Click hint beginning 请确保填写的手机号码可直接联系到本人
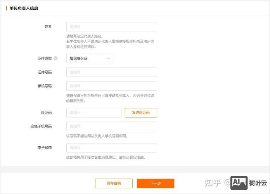270x194 pixels. [x=110, y=98]
